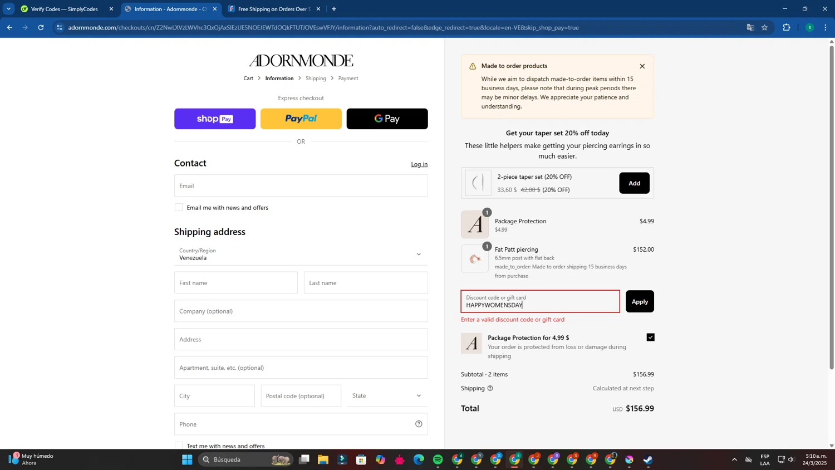
Task: Bookmark this page with the star icon
Action: tap(765, 27)
